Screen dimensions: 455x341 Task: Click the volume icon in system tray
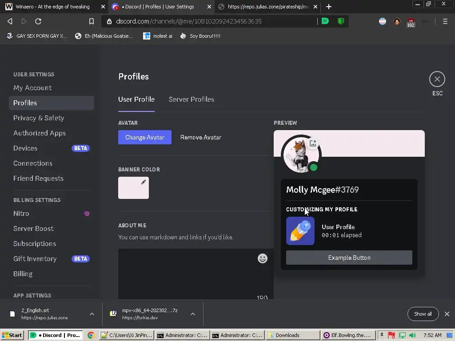tap(412, 335)
